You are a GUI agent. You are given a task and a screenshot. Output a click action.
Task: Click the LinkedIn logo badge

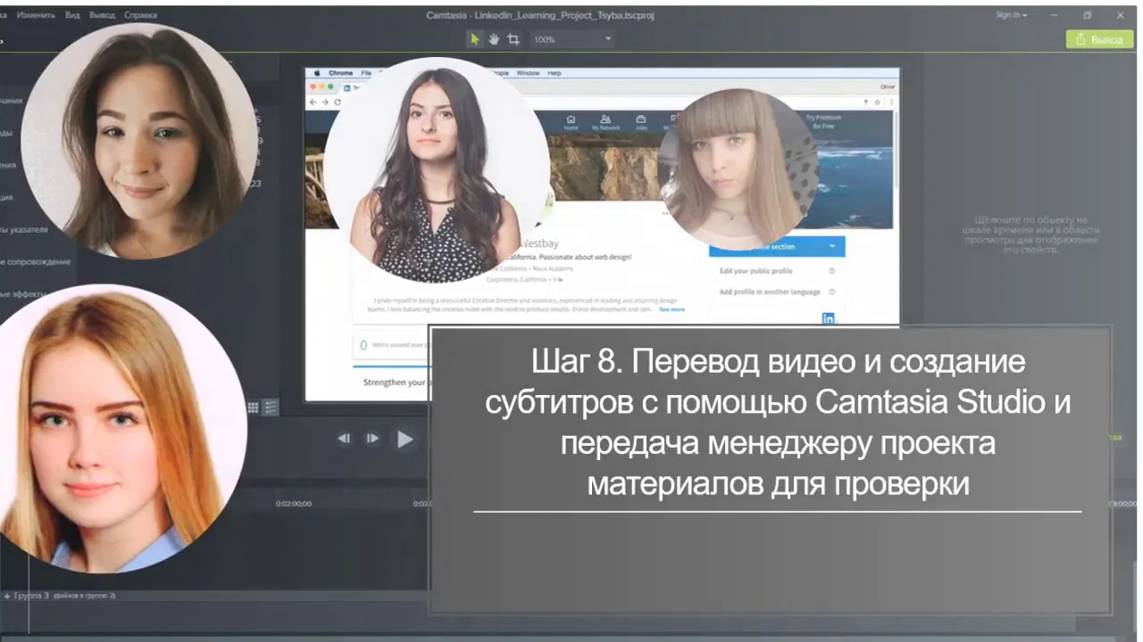coord(829,318)
